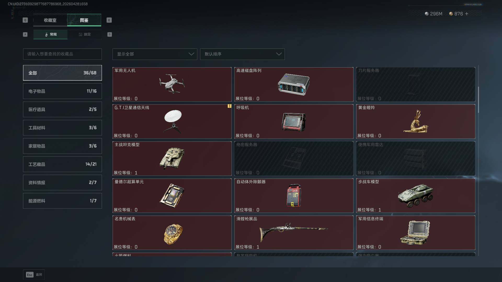This screenshot has width=502, height=282.
Task: Click the collectibles list vertical scrollbar
Action: tap(478, 100)
